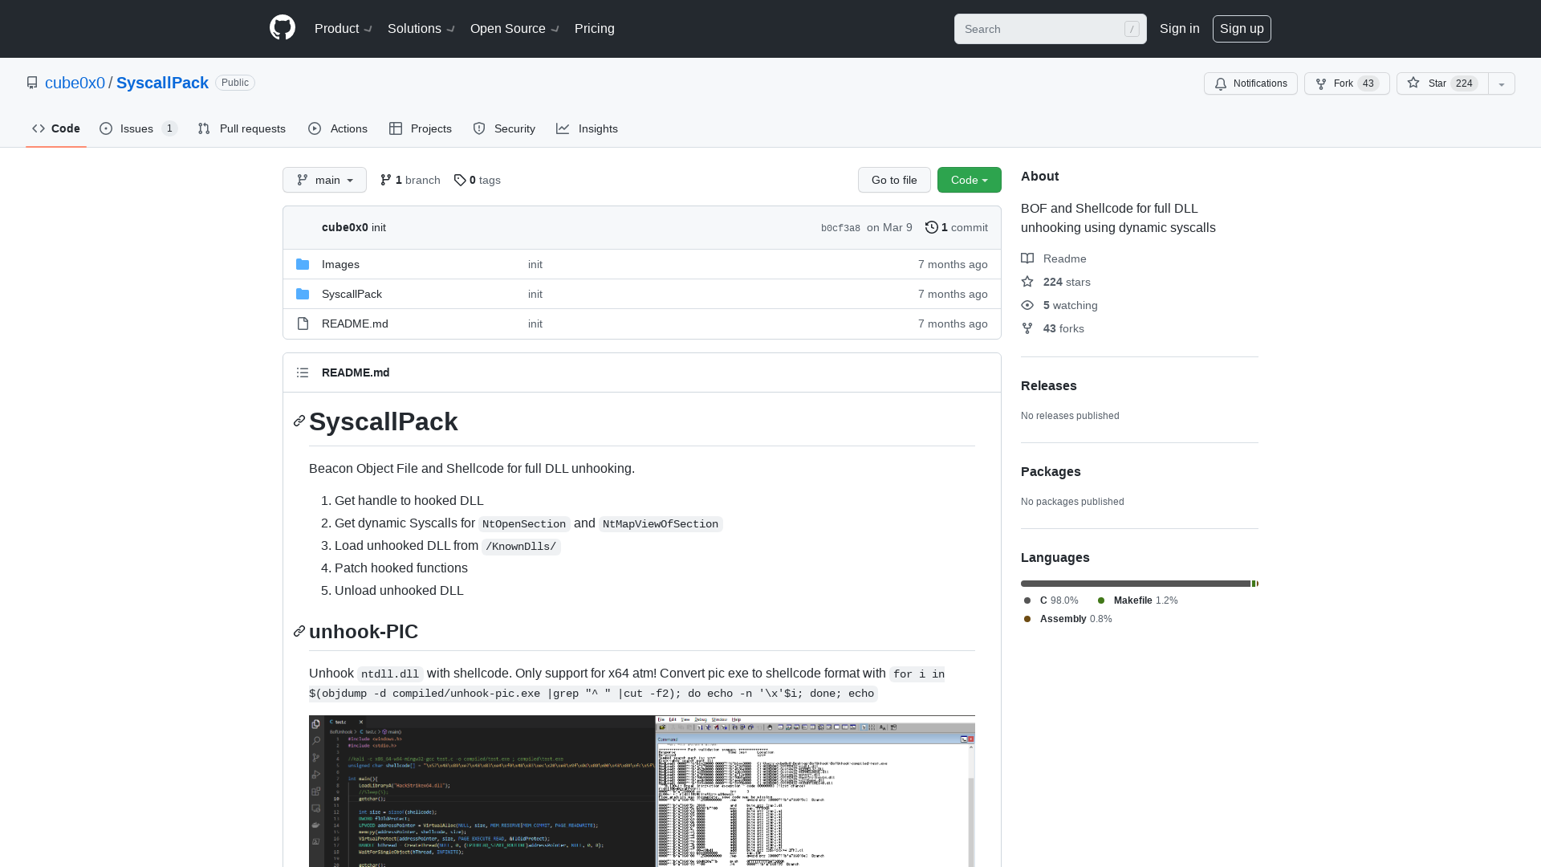Switch to the Code tab
The height and width of the screenshot is (867, 1541).
[x=56, y=128]
